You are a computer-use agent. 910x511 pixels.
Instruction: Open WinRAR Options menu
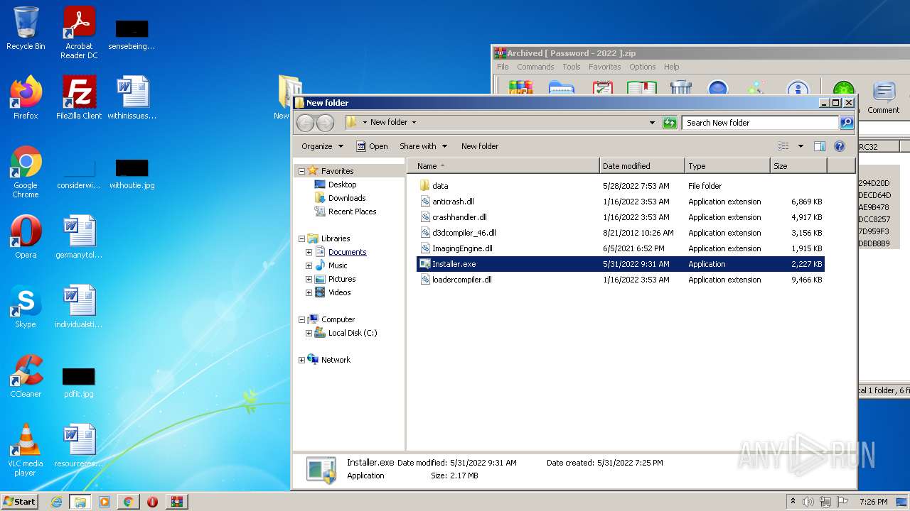click(642, 67)
